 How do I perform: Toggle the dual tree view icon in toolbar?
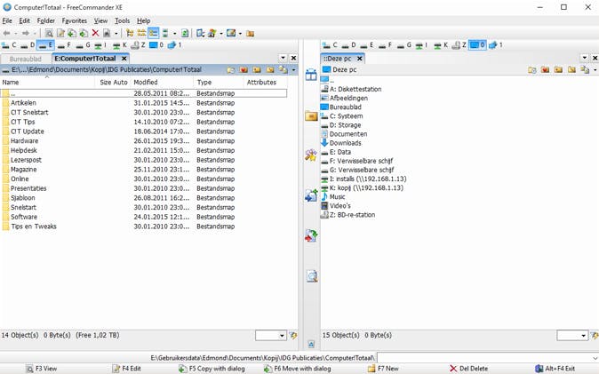[x=141, y=33]
